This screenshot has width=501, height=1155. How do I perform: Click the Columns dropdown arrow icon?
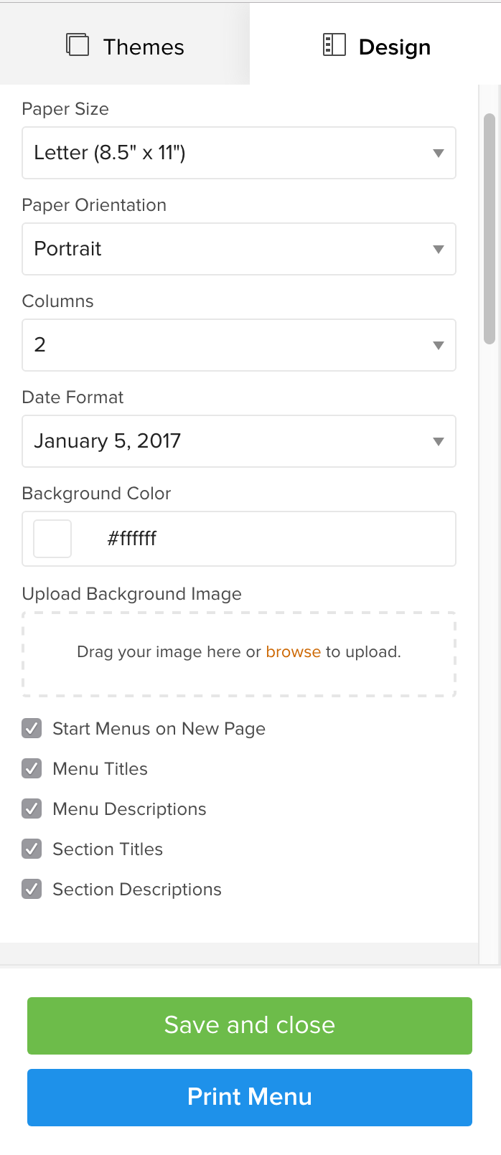(x=439, y=346)
